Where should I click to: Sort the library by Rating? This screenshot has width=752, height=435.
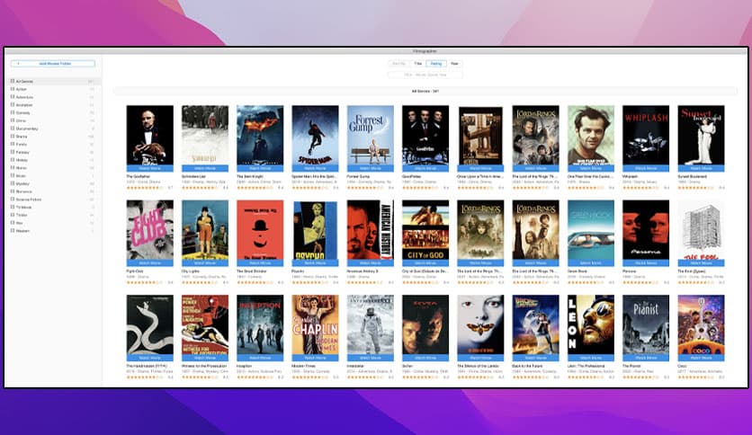click(436, 63)
